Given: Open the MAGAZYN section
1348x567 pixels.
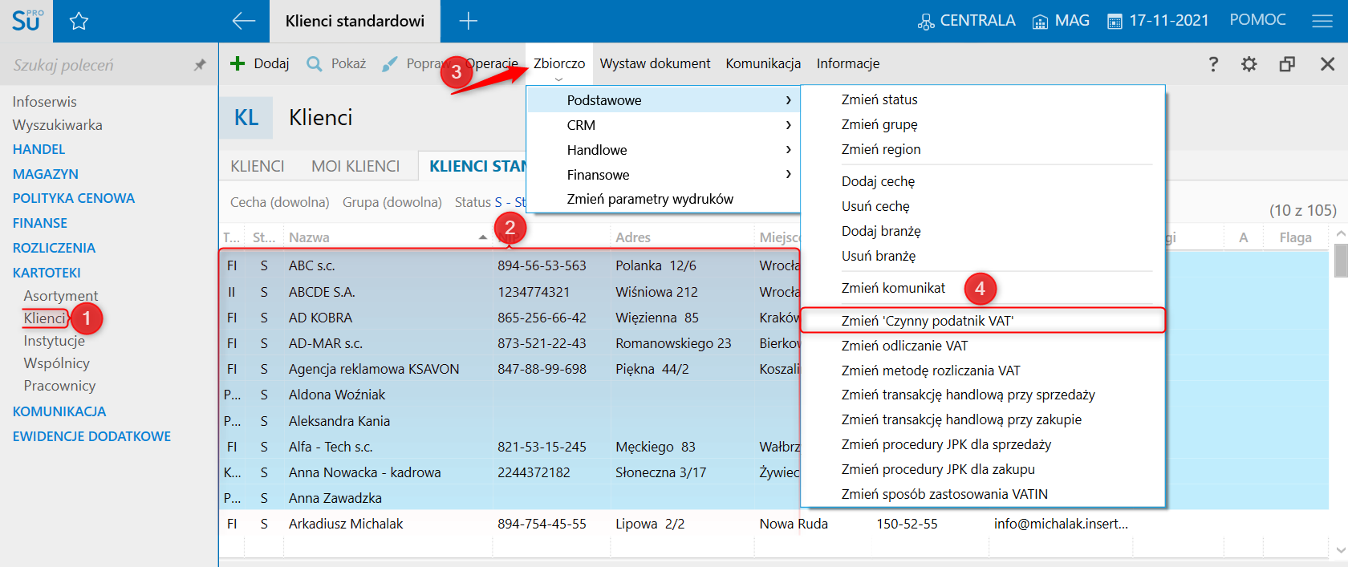Looking at the screenshot, I should (x=46, y=174).
